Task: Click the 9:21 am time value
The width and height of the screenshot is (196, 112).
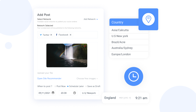Action: [x=141, y=98]
